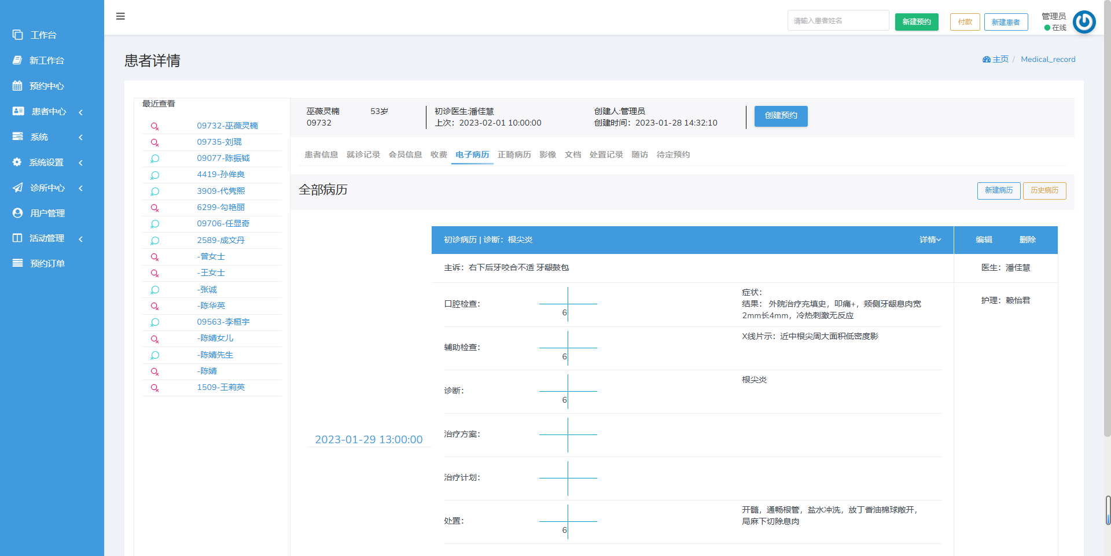The height and width of the screenshot is (556, 1111).
Task: Click the 用户管理 user icon
Action: [x=18, y=213]
